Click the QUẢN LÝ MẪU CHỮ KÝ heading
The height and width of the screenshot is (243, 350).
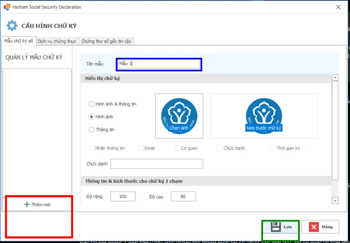[x=34, y=57]
